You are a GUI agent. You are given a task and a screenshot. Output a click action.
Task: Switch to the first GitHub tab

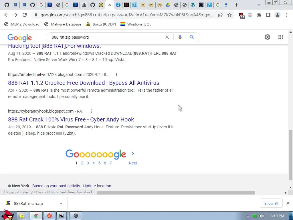(7, 5)
